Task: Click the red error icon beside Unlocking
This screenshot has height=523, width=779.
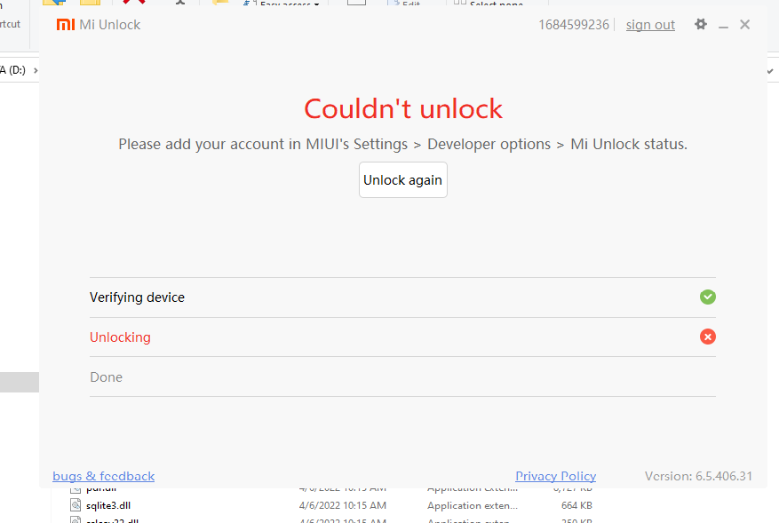Action: point(707,337)
